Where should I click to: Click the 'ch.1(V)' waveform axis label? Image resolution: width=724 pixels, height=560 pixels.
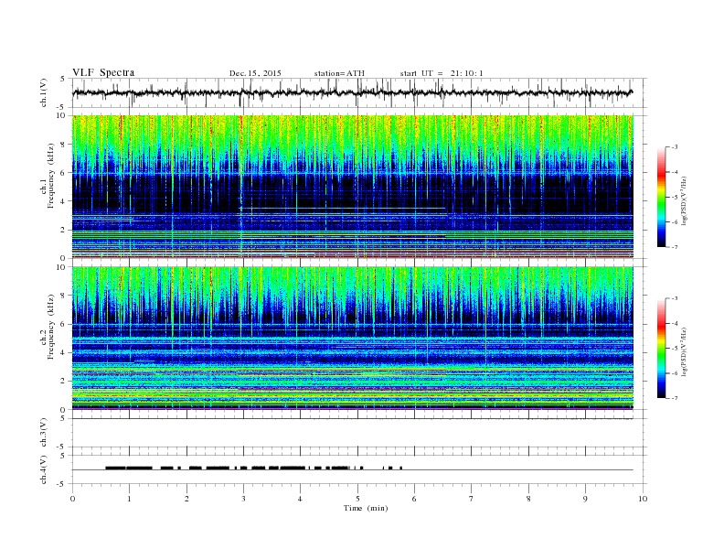tap(44, 92)
